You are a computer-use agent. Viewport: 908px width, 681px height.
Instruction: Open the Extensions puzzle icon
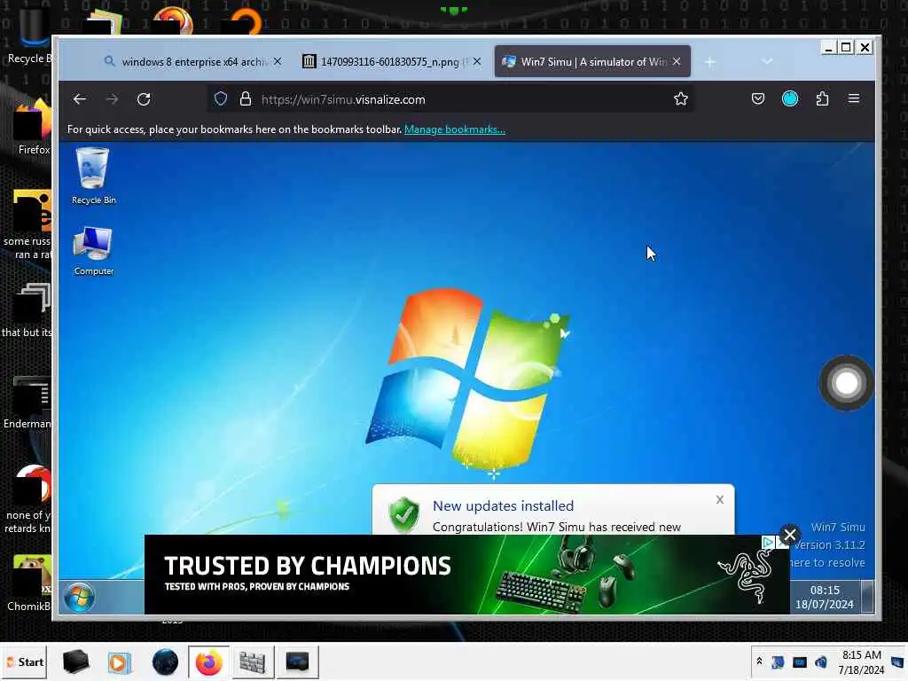click(822, 99)
